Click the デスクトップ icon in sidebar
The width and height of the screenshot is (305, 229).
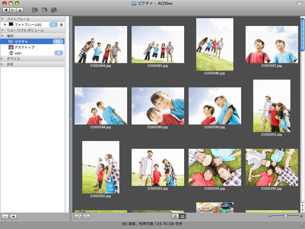11,47
